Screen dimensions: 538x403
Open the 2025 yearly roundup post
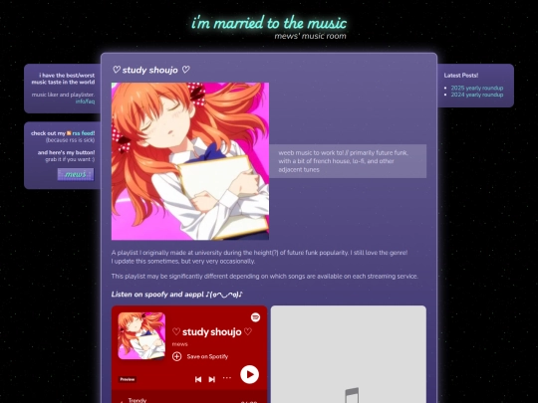click(x=477, y=88)
